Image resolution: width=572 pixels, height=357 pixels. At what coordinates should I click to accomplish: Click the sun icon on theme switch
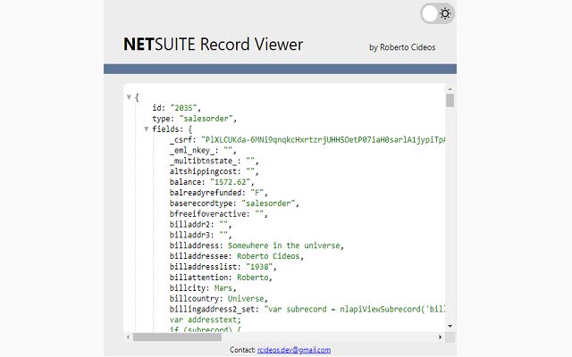445,14
